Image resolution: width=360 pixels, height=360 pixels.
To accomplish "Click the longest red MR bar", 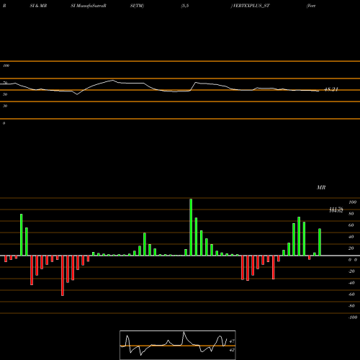I will [x=63, y=276].
